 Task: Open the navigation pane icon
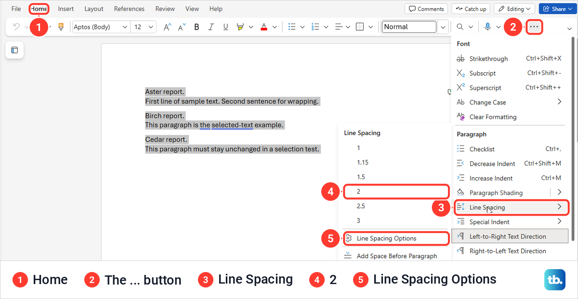[14, 50]
